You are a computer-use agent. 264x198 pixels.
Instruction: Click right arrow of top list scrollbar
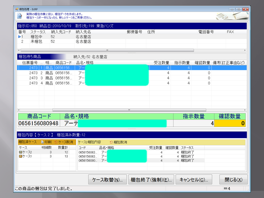coord(245,51)
